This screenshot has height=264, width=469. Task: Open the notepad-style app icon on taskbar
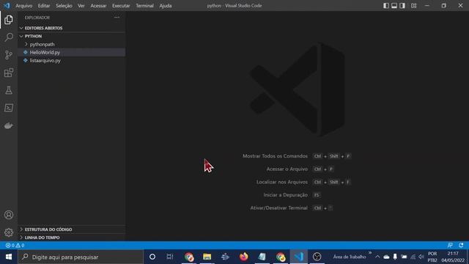[262, 257]
